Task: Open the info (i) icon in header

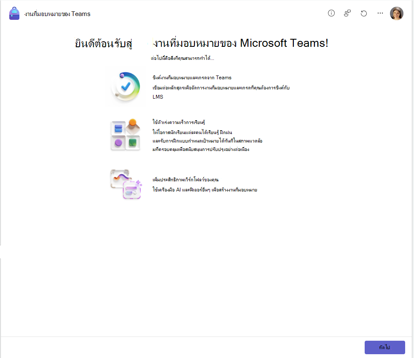Action: click(331, 13)
